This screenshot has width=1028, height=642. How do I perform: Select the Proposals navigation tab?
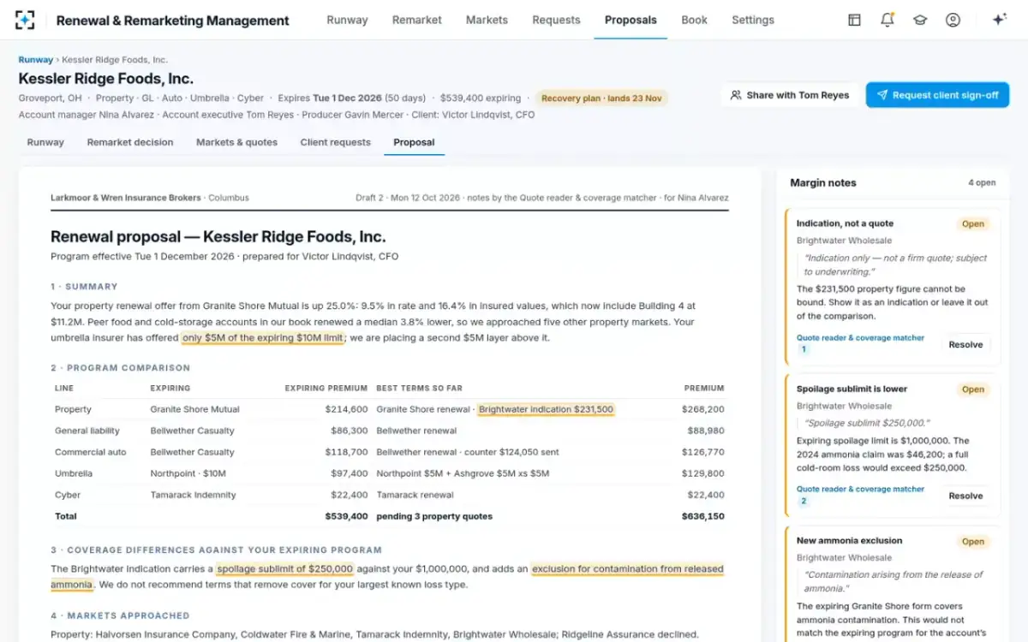(x=631, y=20)
